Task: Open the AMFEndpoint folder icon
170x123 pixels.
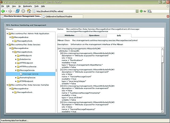Action: tap(18, 56)
